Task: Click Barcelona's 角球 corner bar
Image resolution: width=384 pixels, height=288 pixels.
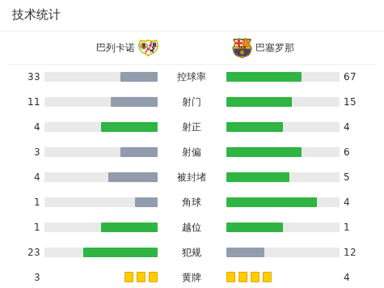Action: point(271,202)
